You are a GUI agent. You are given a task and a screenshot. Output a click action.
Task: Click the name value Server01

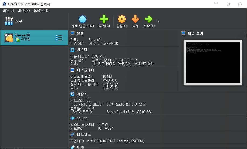point(95,40)
